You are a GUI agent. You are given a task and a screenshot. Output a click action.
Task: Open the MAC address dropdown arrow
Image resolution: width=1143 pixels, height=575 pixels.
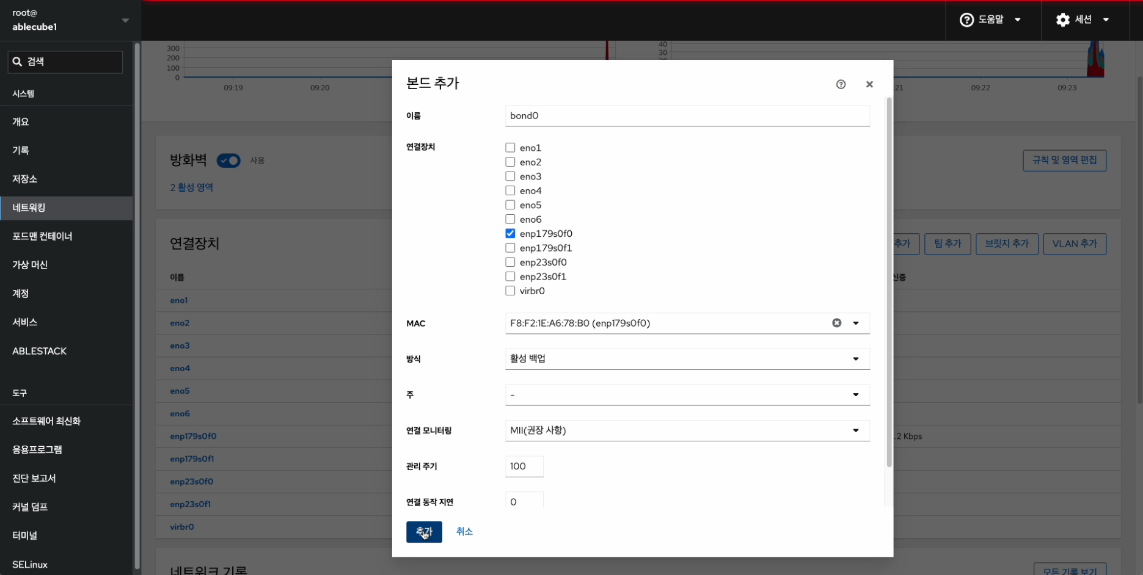coord(856,323)
